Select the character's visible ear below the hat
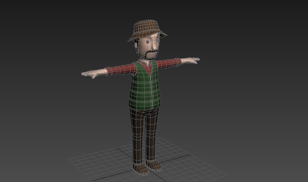 tap(136, 46)
